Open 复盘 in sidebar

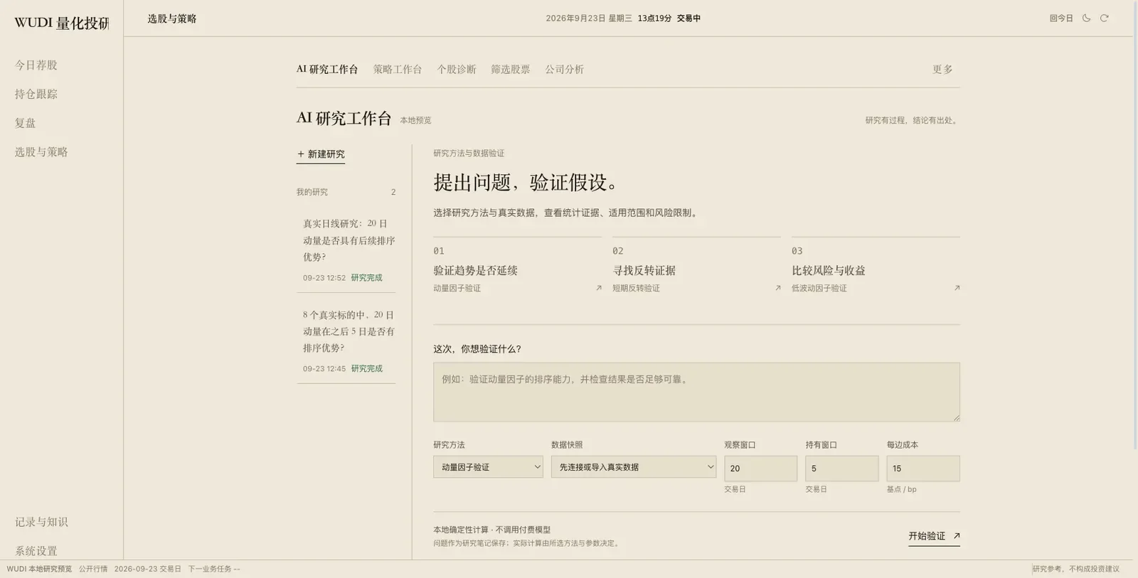pyautogui.click(x=26, y=123)
